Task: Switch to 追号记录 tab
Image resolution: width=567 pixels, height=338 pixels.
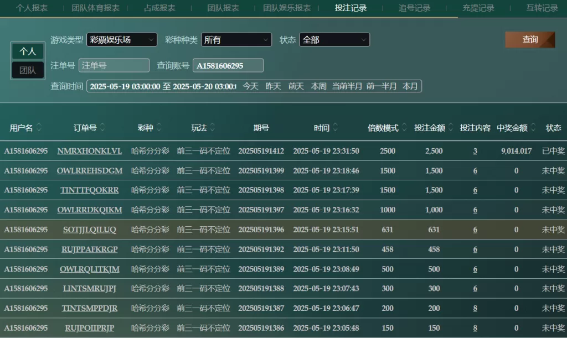Action: 414,8
